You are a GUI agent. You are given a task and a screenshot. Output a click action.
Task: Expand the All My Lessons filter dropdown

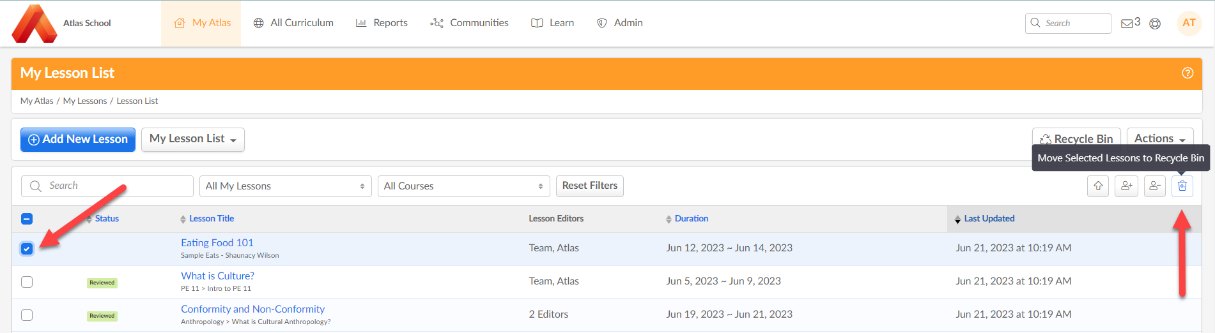pos(285,186)
